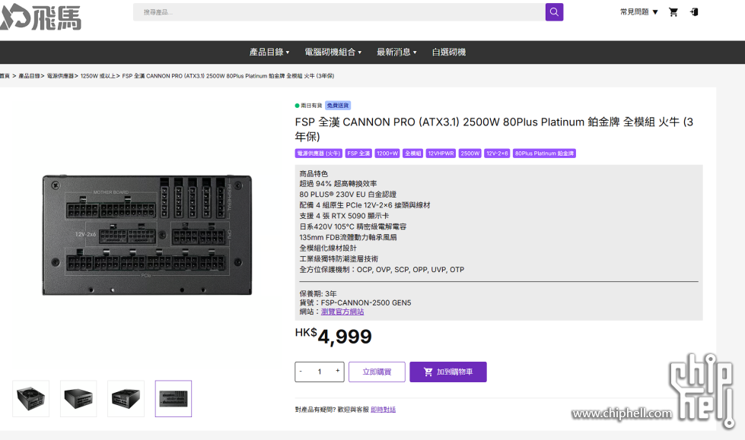The image size is (745, 440).
Task: Click the 首頁 breadcrumb link
Action: [5, 76]
